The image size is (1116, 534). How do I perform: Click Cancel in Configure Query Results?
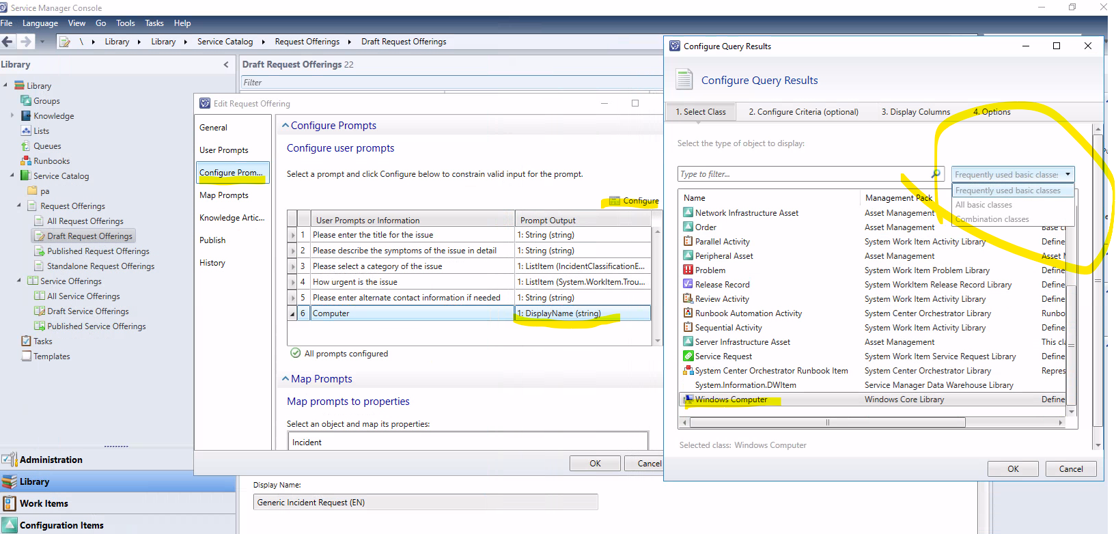(1071, 468)
